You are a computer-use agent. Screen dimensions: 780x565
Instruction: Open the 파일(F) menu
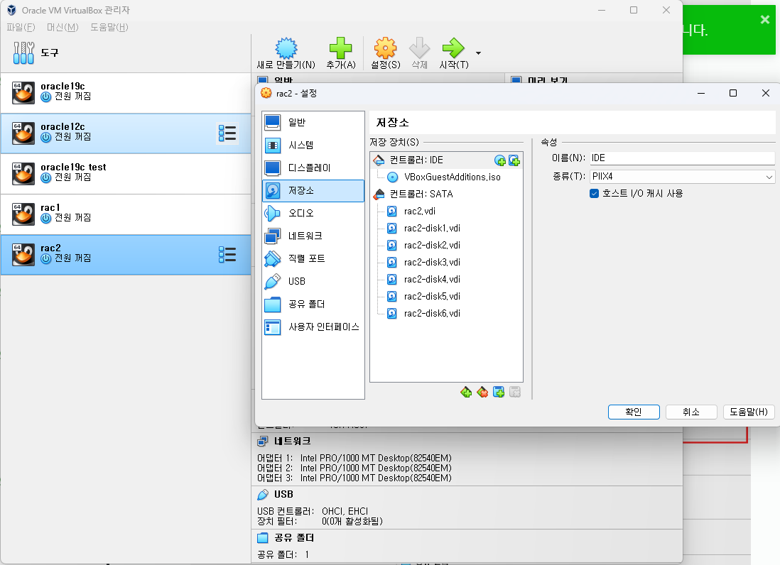(x=21, y=28)
